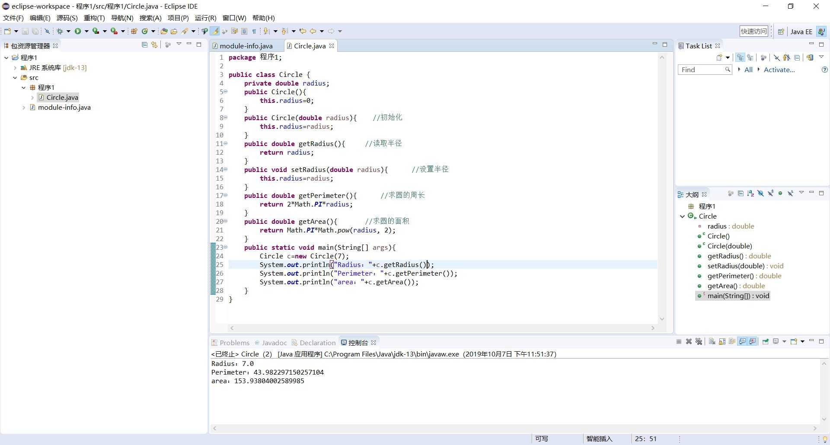Click the Debug bug icon in toolbar
830x445 pixels.
[x=60, y=31]
